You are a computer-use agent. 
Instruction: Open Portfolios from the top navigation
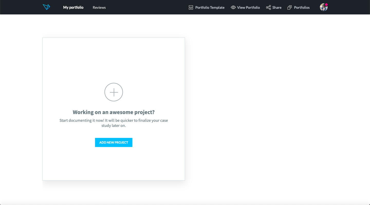click(x=302, y=7)
